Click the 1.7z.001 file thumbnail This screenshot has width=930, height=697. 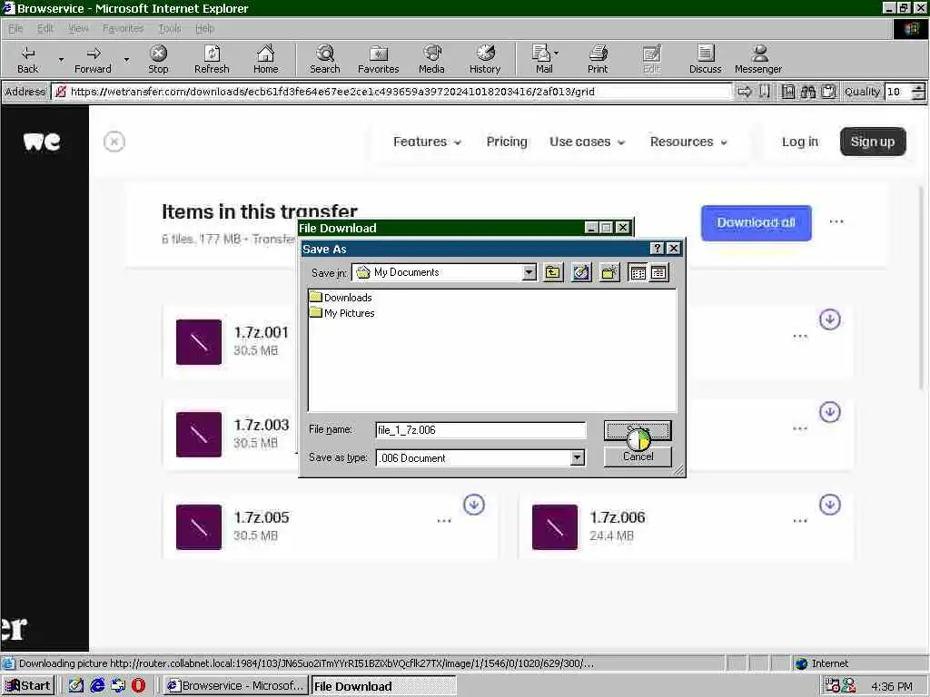pos(199,342)
